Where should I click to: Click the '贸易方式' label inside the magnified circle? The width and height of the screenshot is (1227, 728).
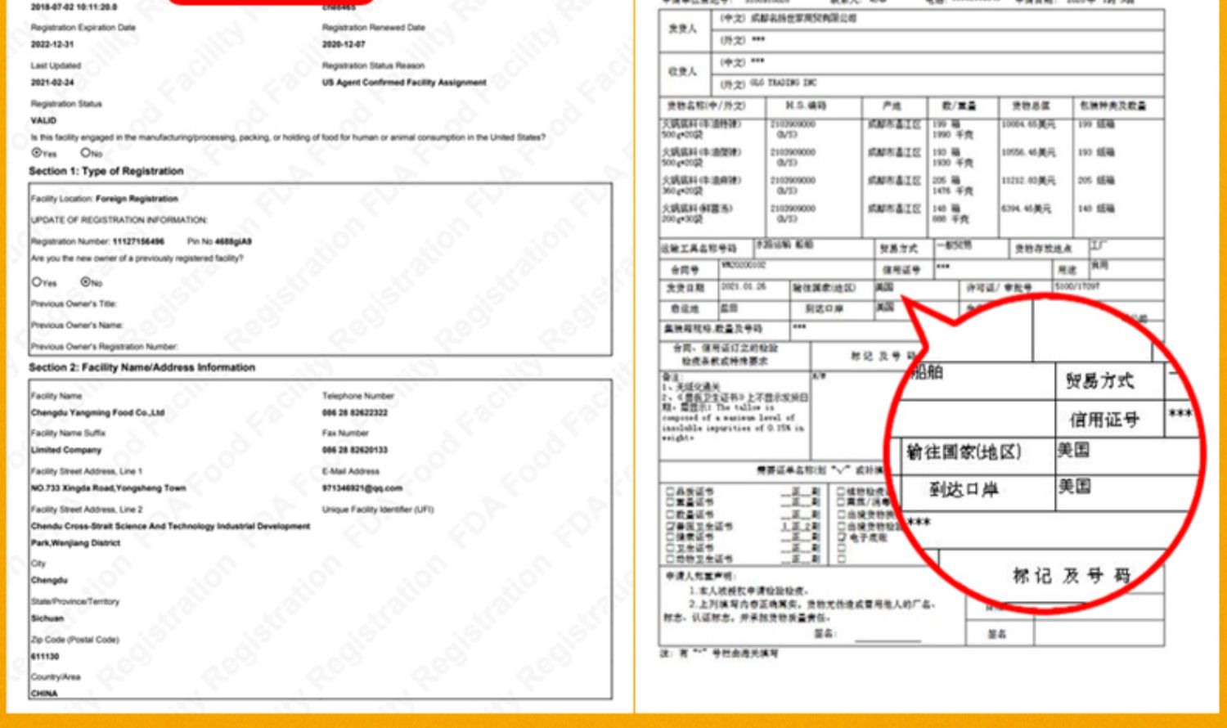click(1099, 381)
